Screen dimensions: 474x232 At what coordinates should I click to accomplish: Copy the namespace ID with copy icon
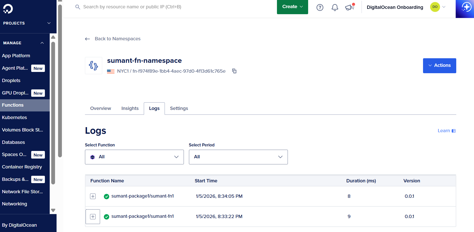(234, 71)
